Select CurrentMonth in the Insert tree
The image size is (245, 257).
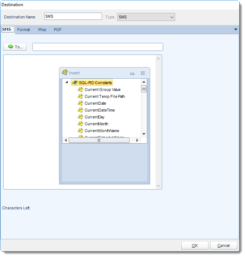click(97, 124)
